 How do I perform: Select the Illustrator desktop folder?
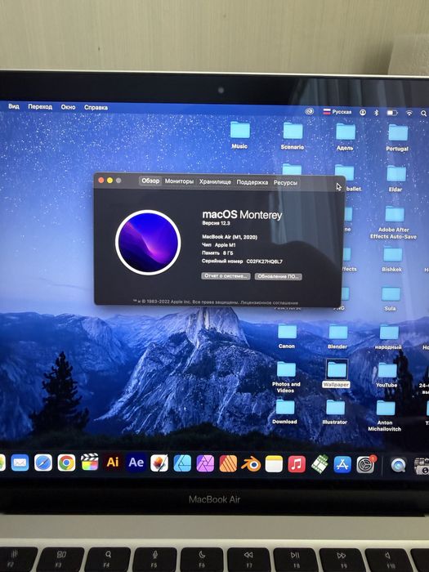(x=335, y=412)
